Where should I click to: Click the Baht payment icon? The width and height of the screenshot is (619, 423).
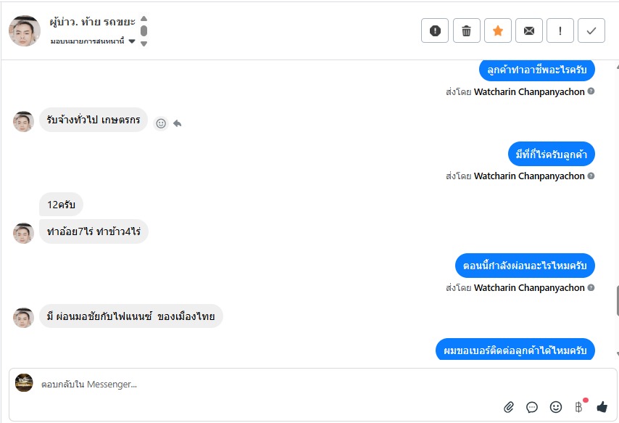tap(579, 407)
